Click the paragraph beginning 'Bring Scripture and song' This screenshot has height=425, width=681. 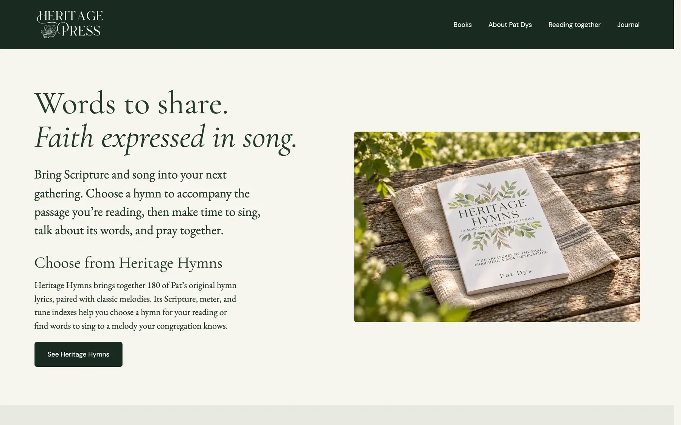[147, 202]
